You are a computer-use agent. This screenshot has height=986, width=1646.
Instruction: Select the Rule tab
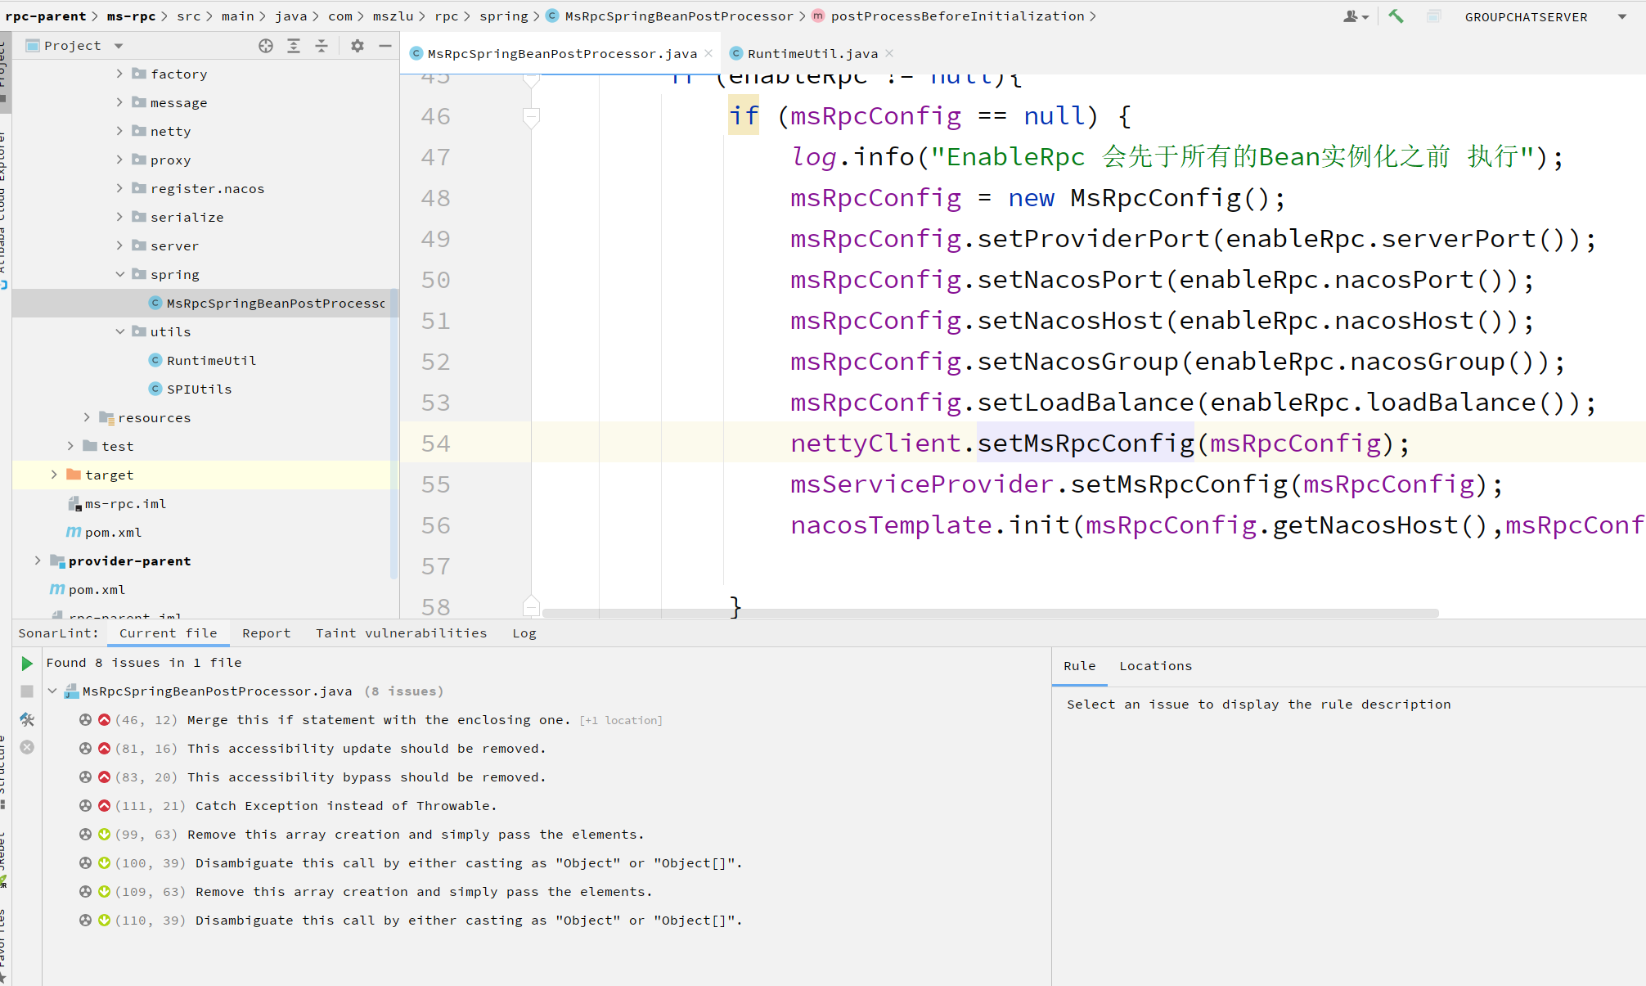pos(1080,666)
